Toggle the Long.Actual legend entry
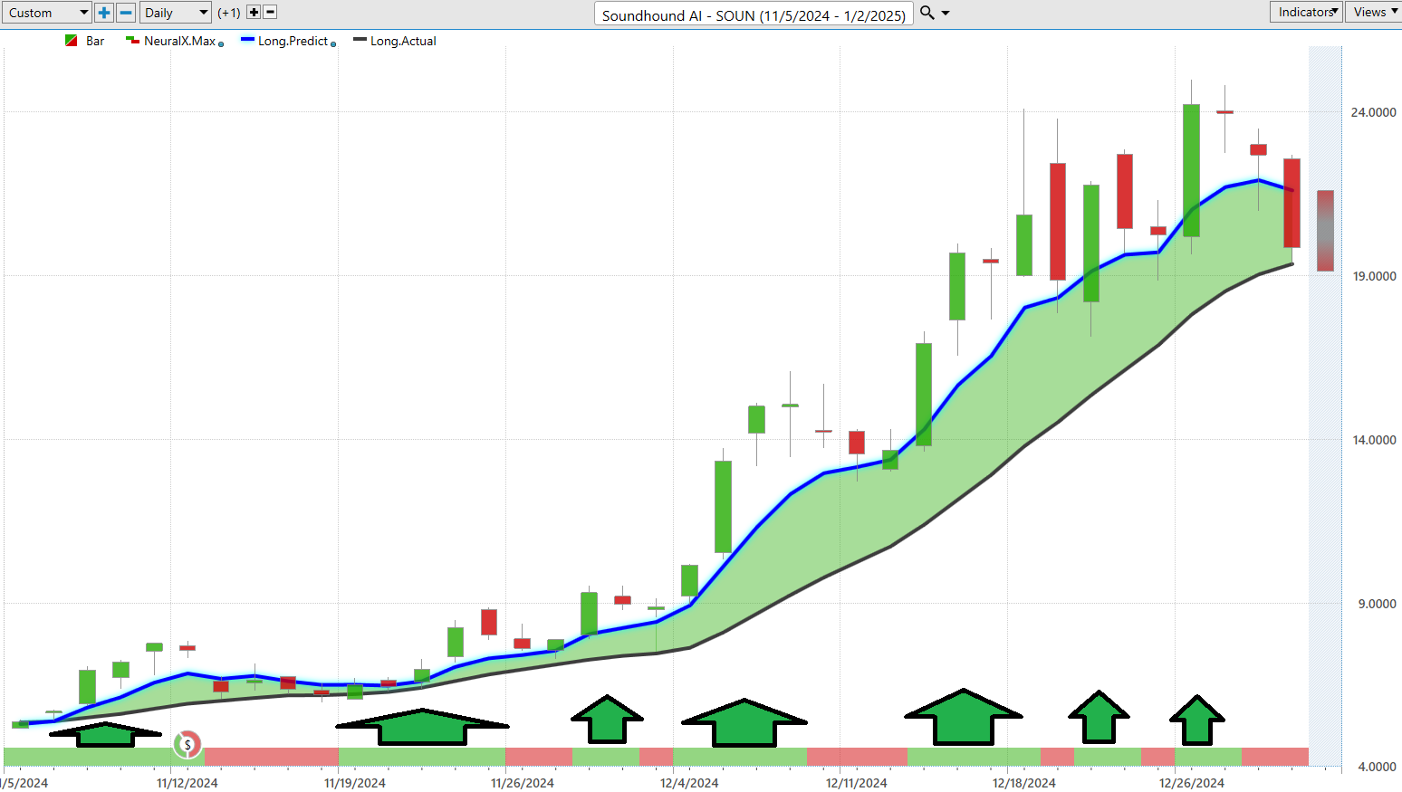 click(395, 41)
